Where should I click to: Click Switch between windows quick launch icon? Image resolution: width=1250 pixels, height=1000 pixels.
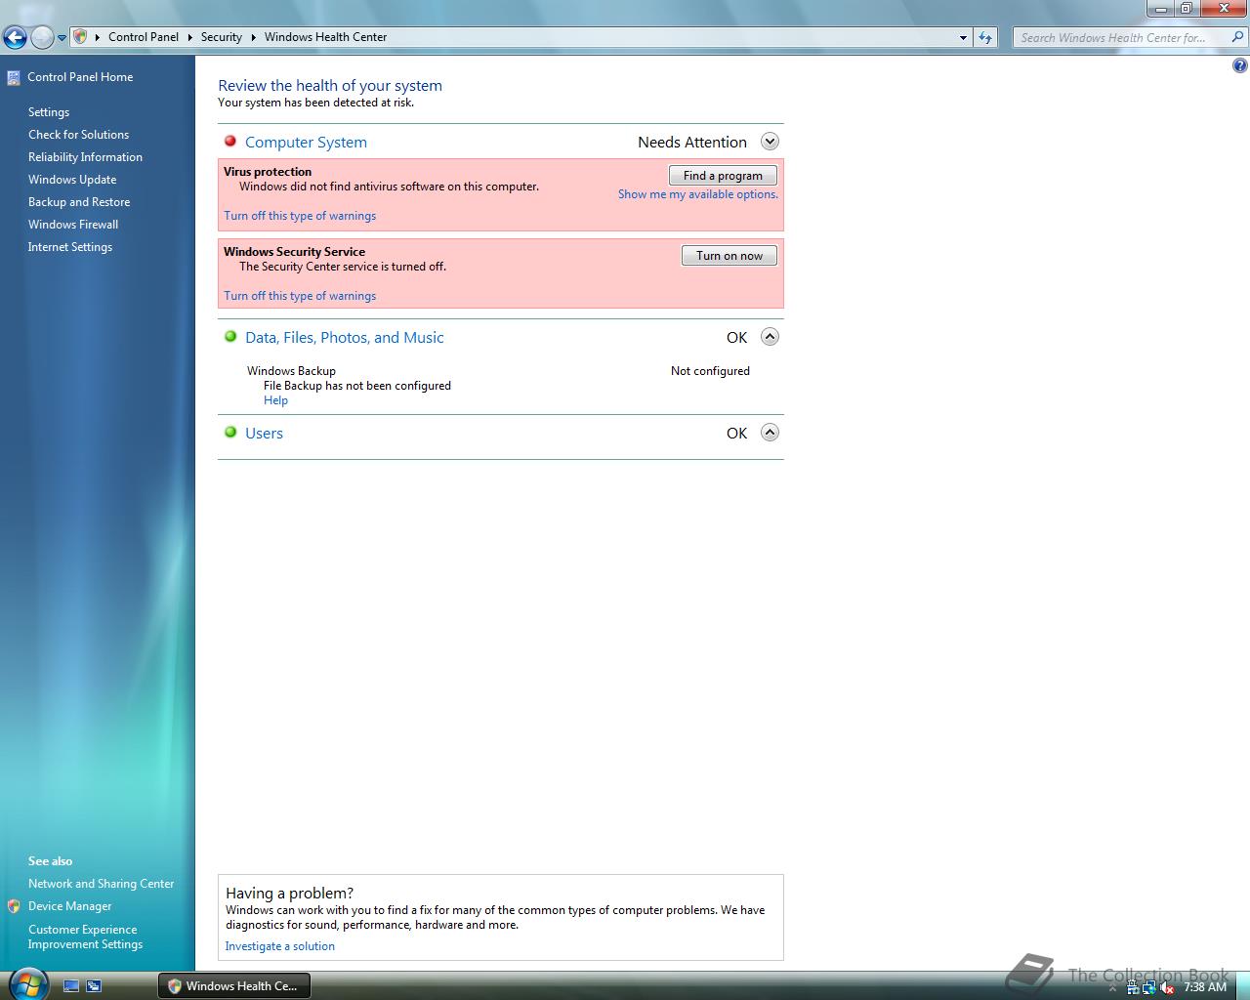(94, 986)
